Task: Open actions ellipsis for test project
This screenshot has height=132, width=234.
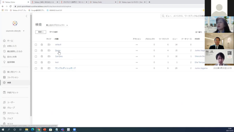Action: [x=137, y=62]
